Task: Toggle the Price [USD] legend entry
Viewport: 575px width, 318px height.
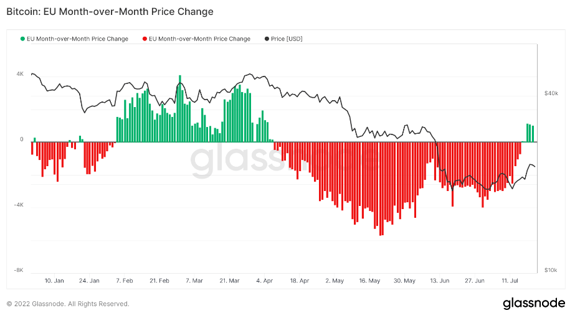Action: tap(284, 39)
